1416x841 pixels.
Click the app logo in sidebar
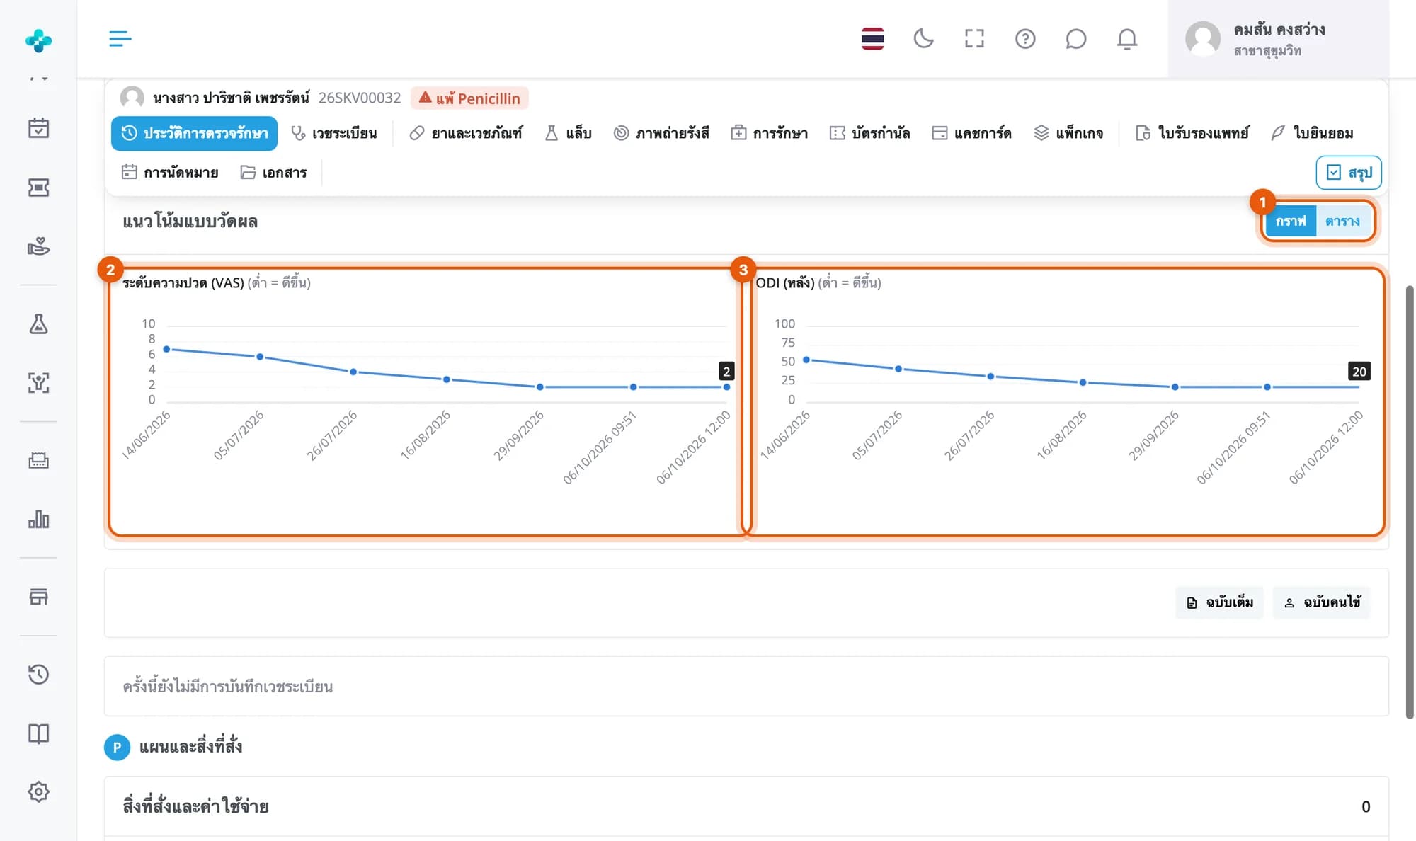click(x=38, y=40)
